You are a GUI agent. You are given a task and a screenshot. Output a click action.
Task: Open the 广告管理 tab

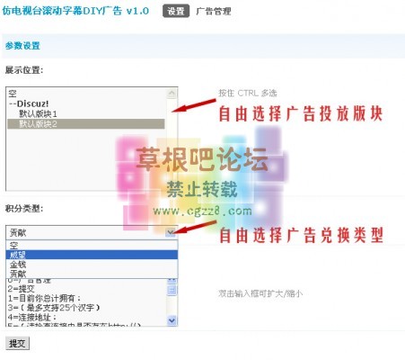214,12
